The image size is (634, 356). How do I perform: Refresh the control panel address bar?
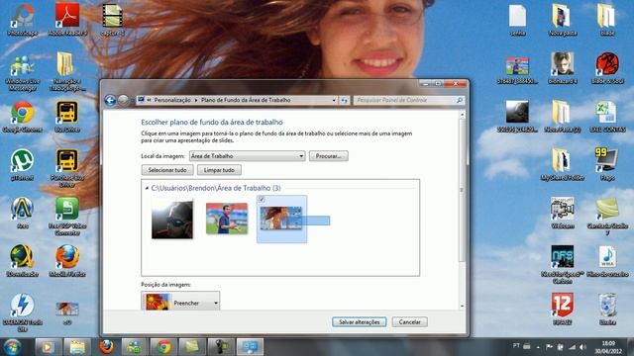pyautogui.click(x=344, y=100)
